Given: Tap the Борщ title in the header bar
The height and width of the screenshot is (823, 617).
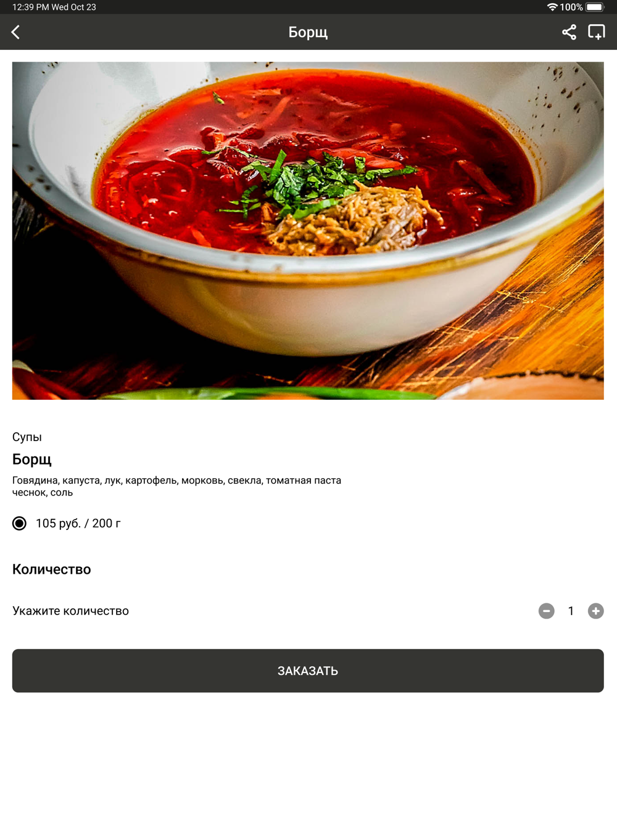Looking at the screenshot, I should [308, 32].
